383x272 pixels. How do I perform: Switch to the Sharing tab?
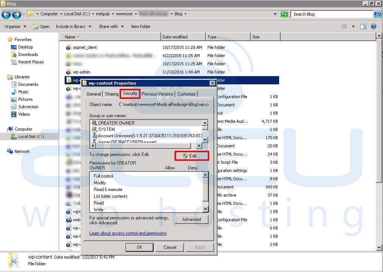[112, 94]
